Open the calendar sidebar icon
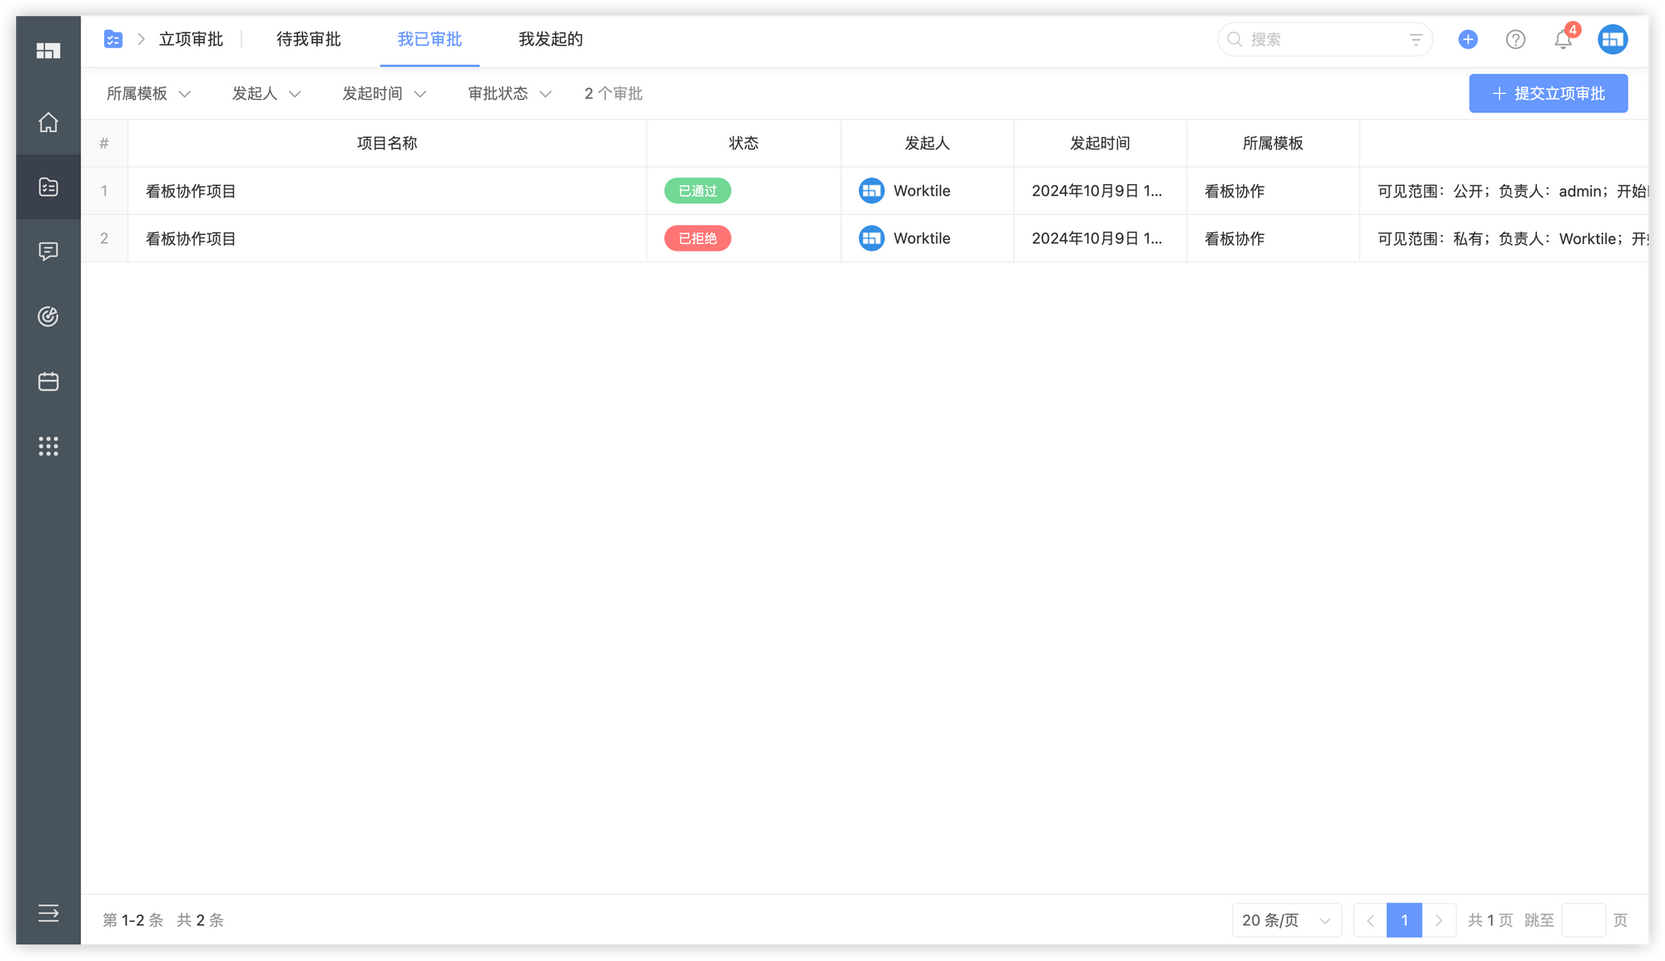1665x961 pixels. point(48,381)
